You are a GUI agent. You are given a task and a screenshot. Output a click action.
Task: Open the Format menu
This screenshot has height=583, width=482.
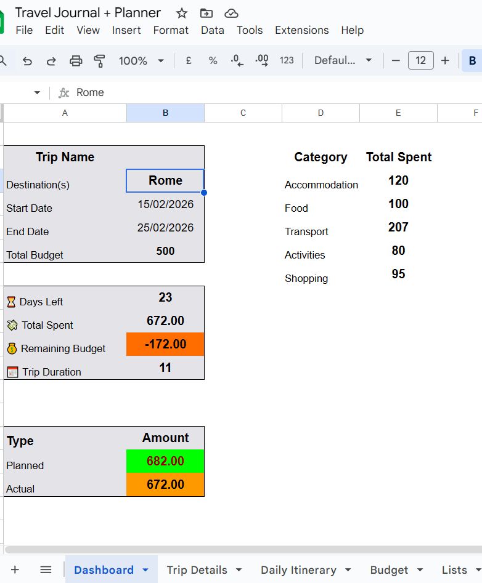click(171, 30)
